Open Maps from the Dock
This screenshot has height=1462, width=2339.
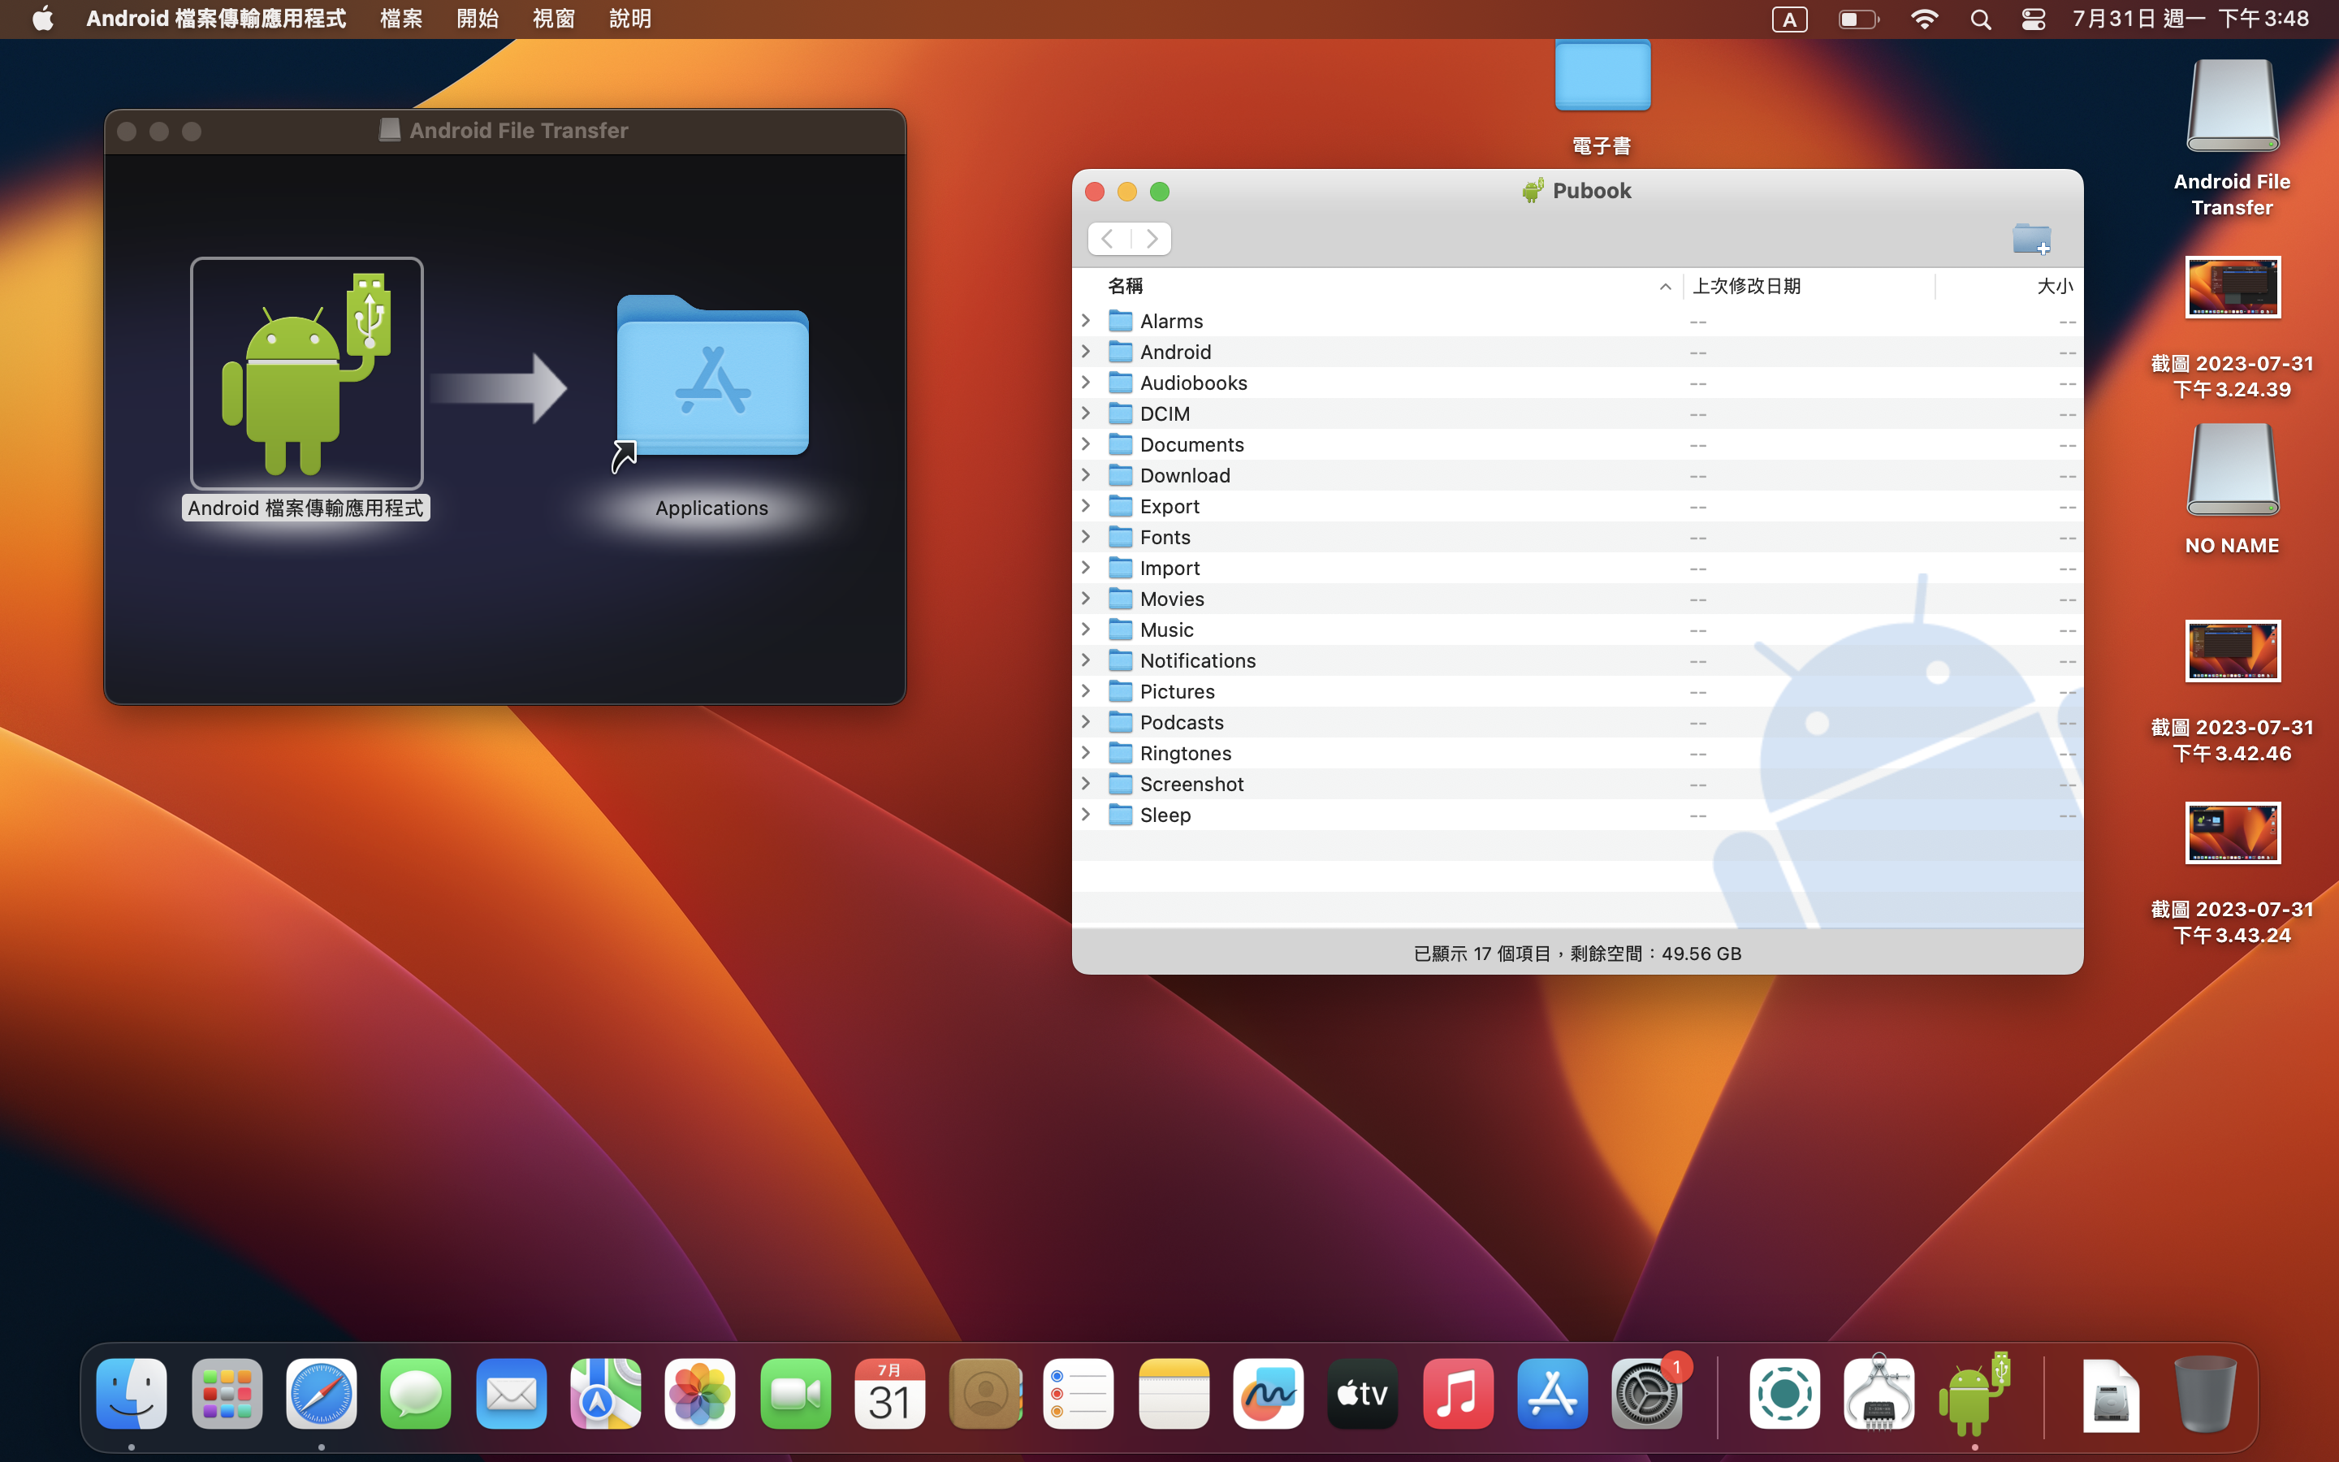pyautogui.click(x=605, y=1393)
